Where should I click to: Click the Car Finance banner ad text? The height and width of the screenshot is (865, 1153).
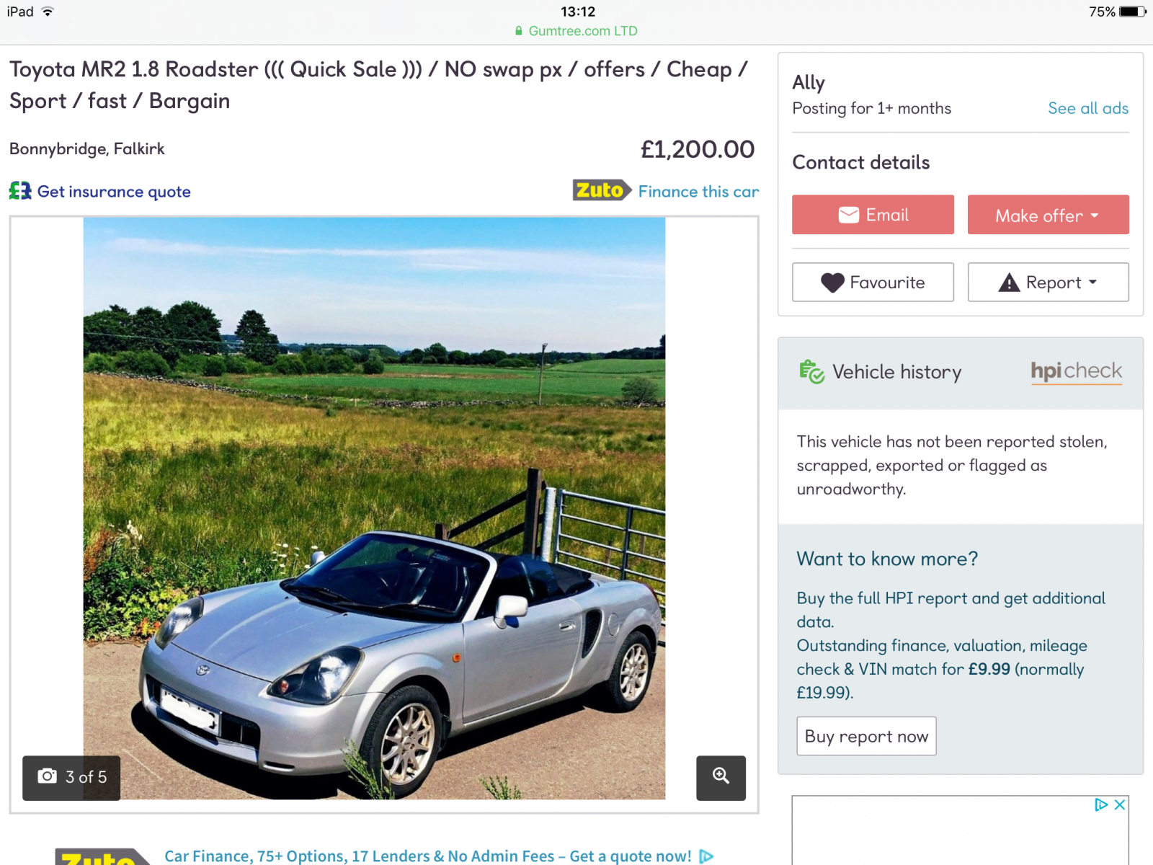(427, 856)
